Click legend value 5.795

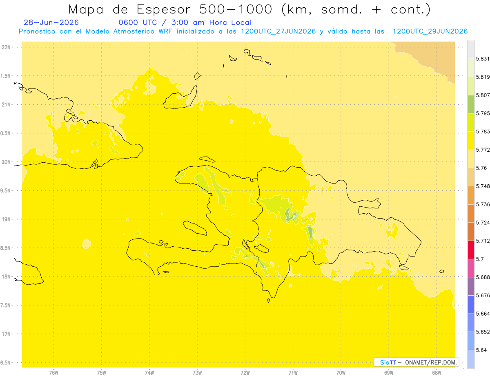[483, 113]
